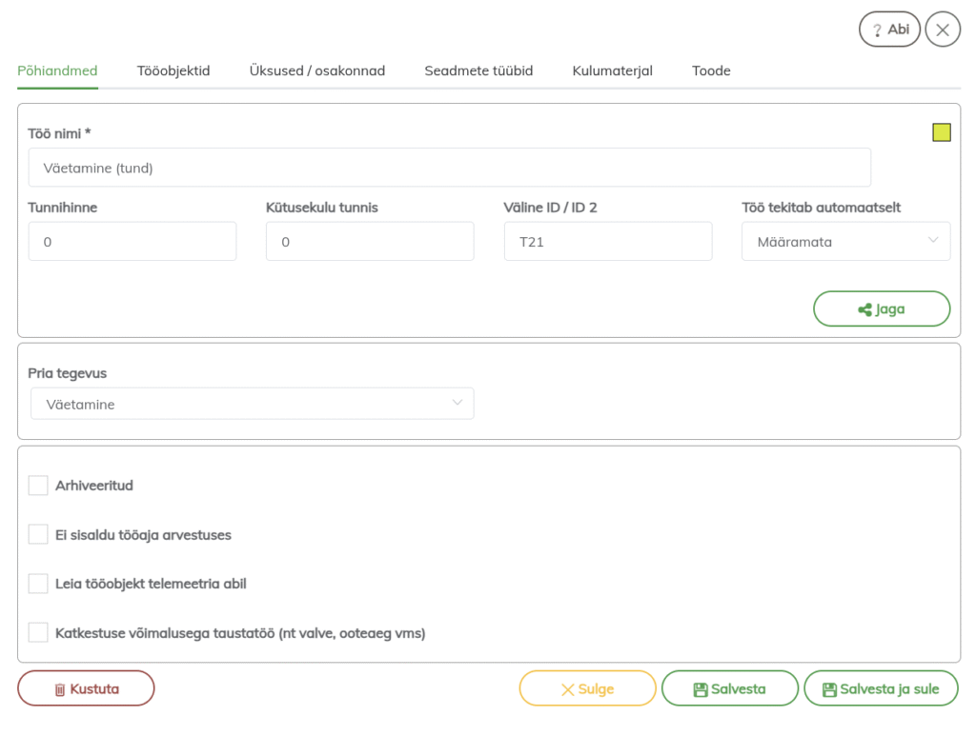Click the Abi help button
This screenshot has height=736, width=976.
point(888,30)
